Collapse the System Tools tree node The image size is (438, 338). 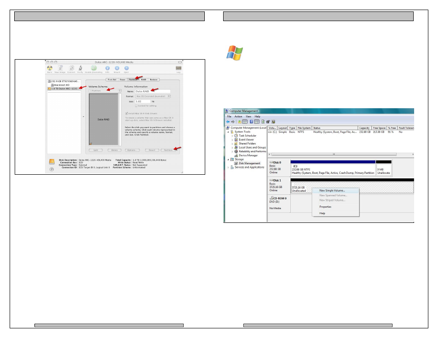click(x=229, y=132)
